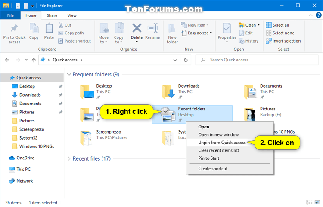Click the Cut scissors icon

(61, 25)
